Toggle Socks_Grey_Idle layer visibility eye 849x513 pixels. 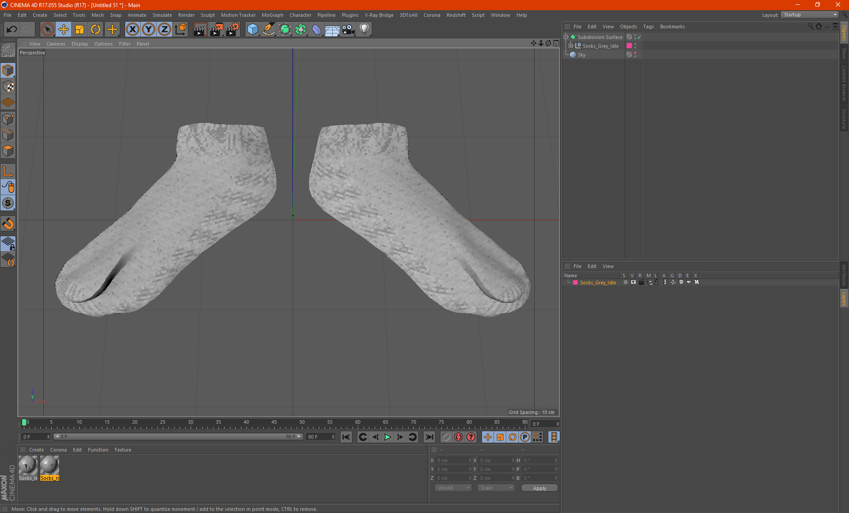(x=633, y=282)
